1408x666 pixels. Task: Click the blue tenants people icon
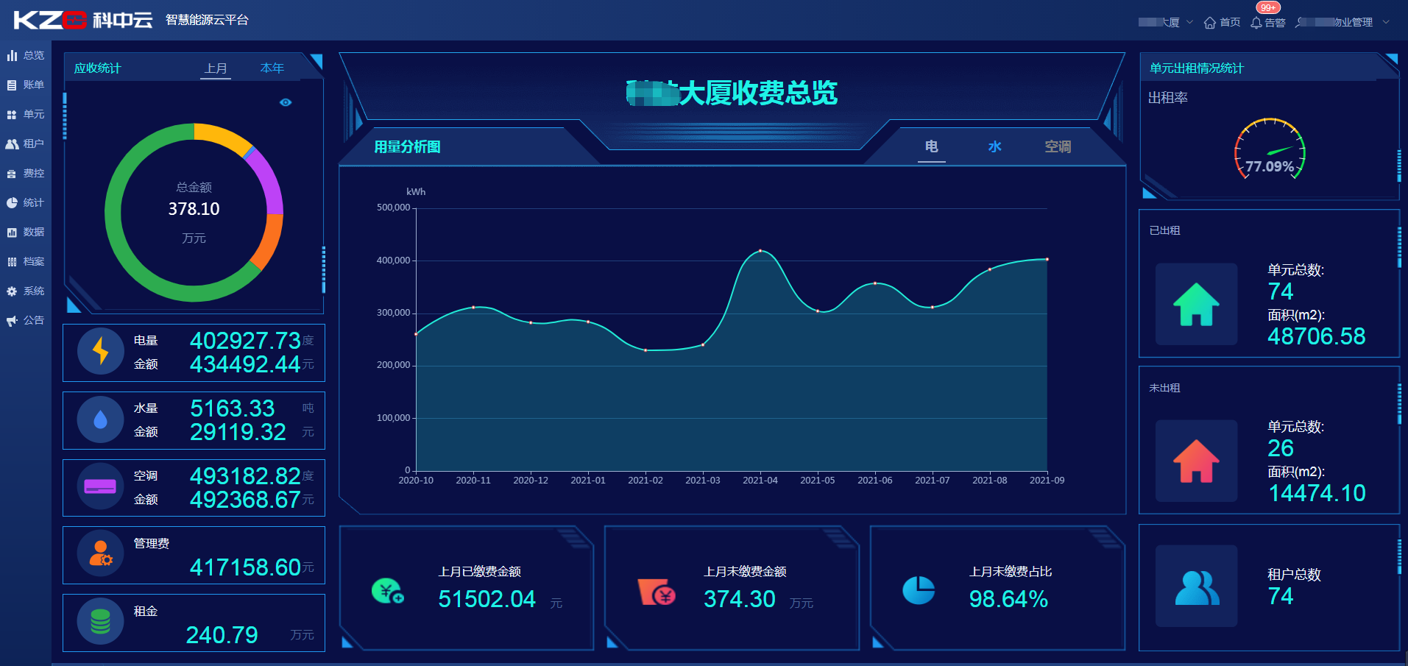coord(1196,587)
